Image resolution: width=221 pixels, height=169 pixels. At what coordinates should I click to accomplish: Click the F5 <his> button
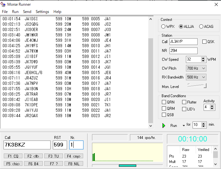click(13, 164)
